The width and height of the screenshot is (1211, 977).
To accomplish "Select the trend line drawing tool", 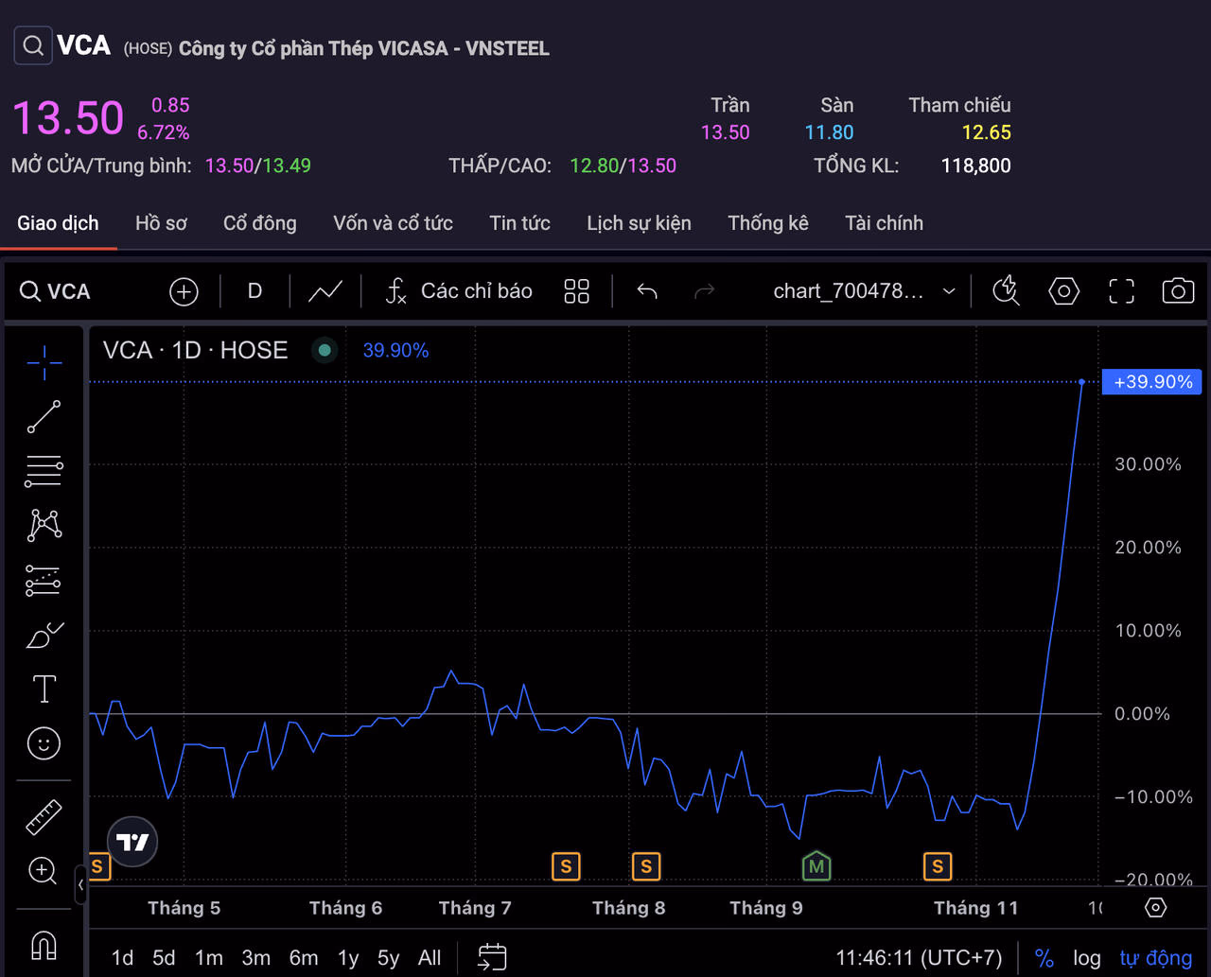I will tap(44, 416).
